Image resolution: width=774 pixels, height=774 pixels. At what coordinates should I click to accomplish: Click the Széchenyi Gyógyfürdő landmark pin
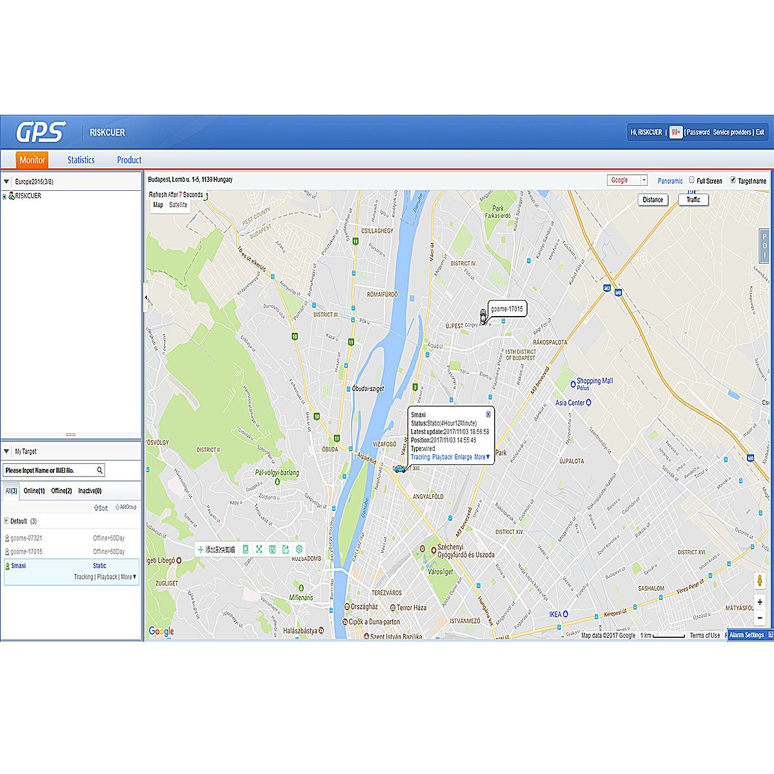433,550
